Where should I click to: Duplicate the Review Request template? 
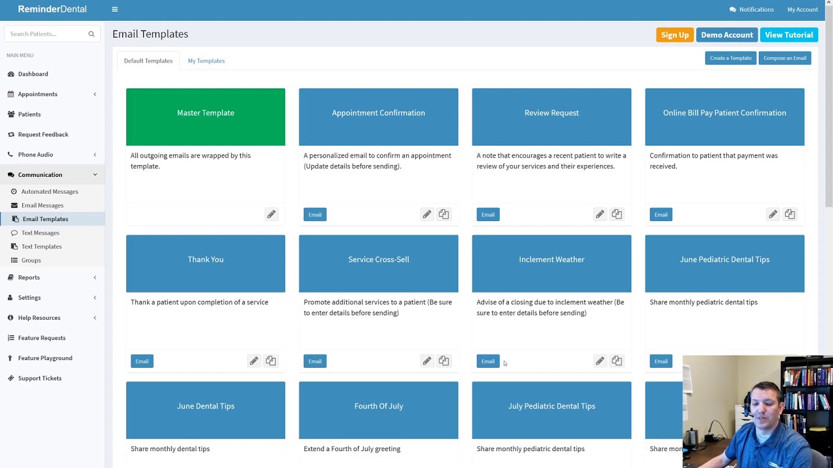point(617,214)
